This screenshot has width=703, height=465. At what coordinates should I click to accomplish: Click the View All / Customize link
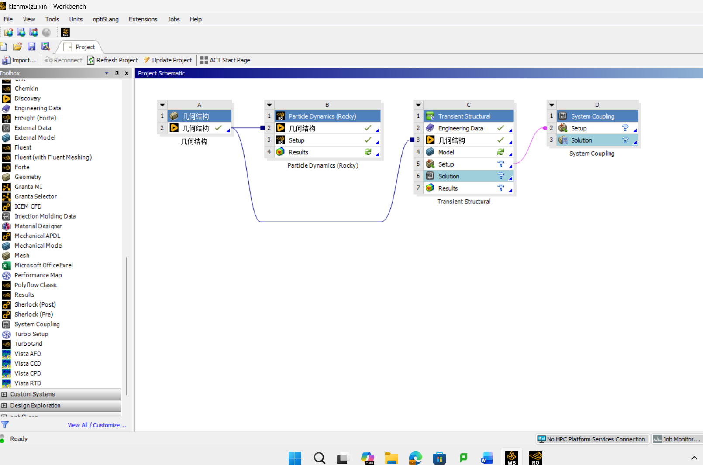(x=96, y=425)
